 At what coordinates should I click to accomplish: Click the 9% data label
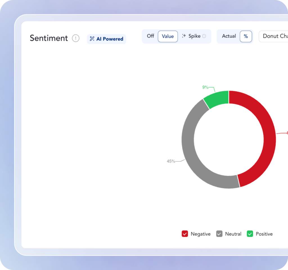click(205, 87)
